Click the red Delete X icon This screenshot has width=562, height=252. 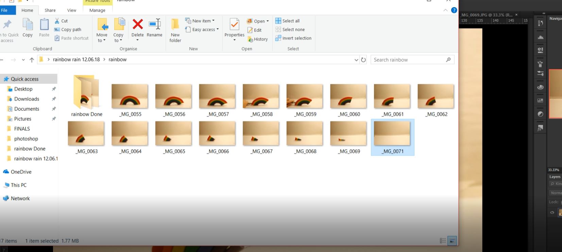[138, 24]
